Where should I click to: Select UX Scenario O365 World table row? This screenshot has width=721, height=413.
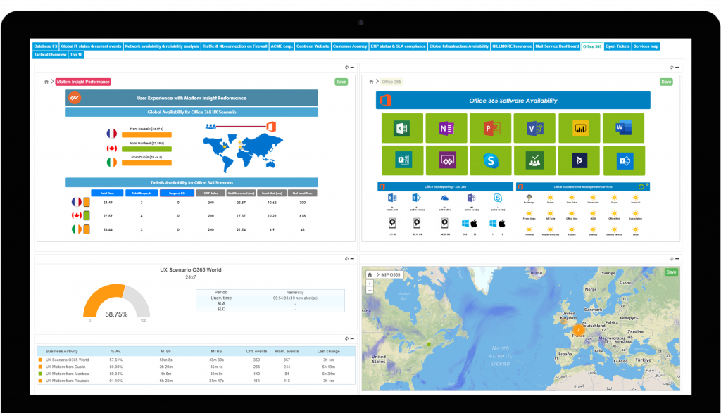[x=196, y=360]
